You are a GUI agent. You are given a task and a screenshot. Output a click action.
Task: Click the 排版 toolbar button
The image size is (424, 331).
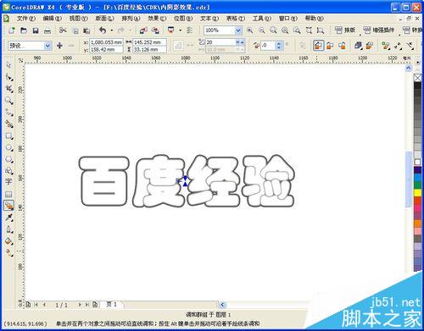345,30
